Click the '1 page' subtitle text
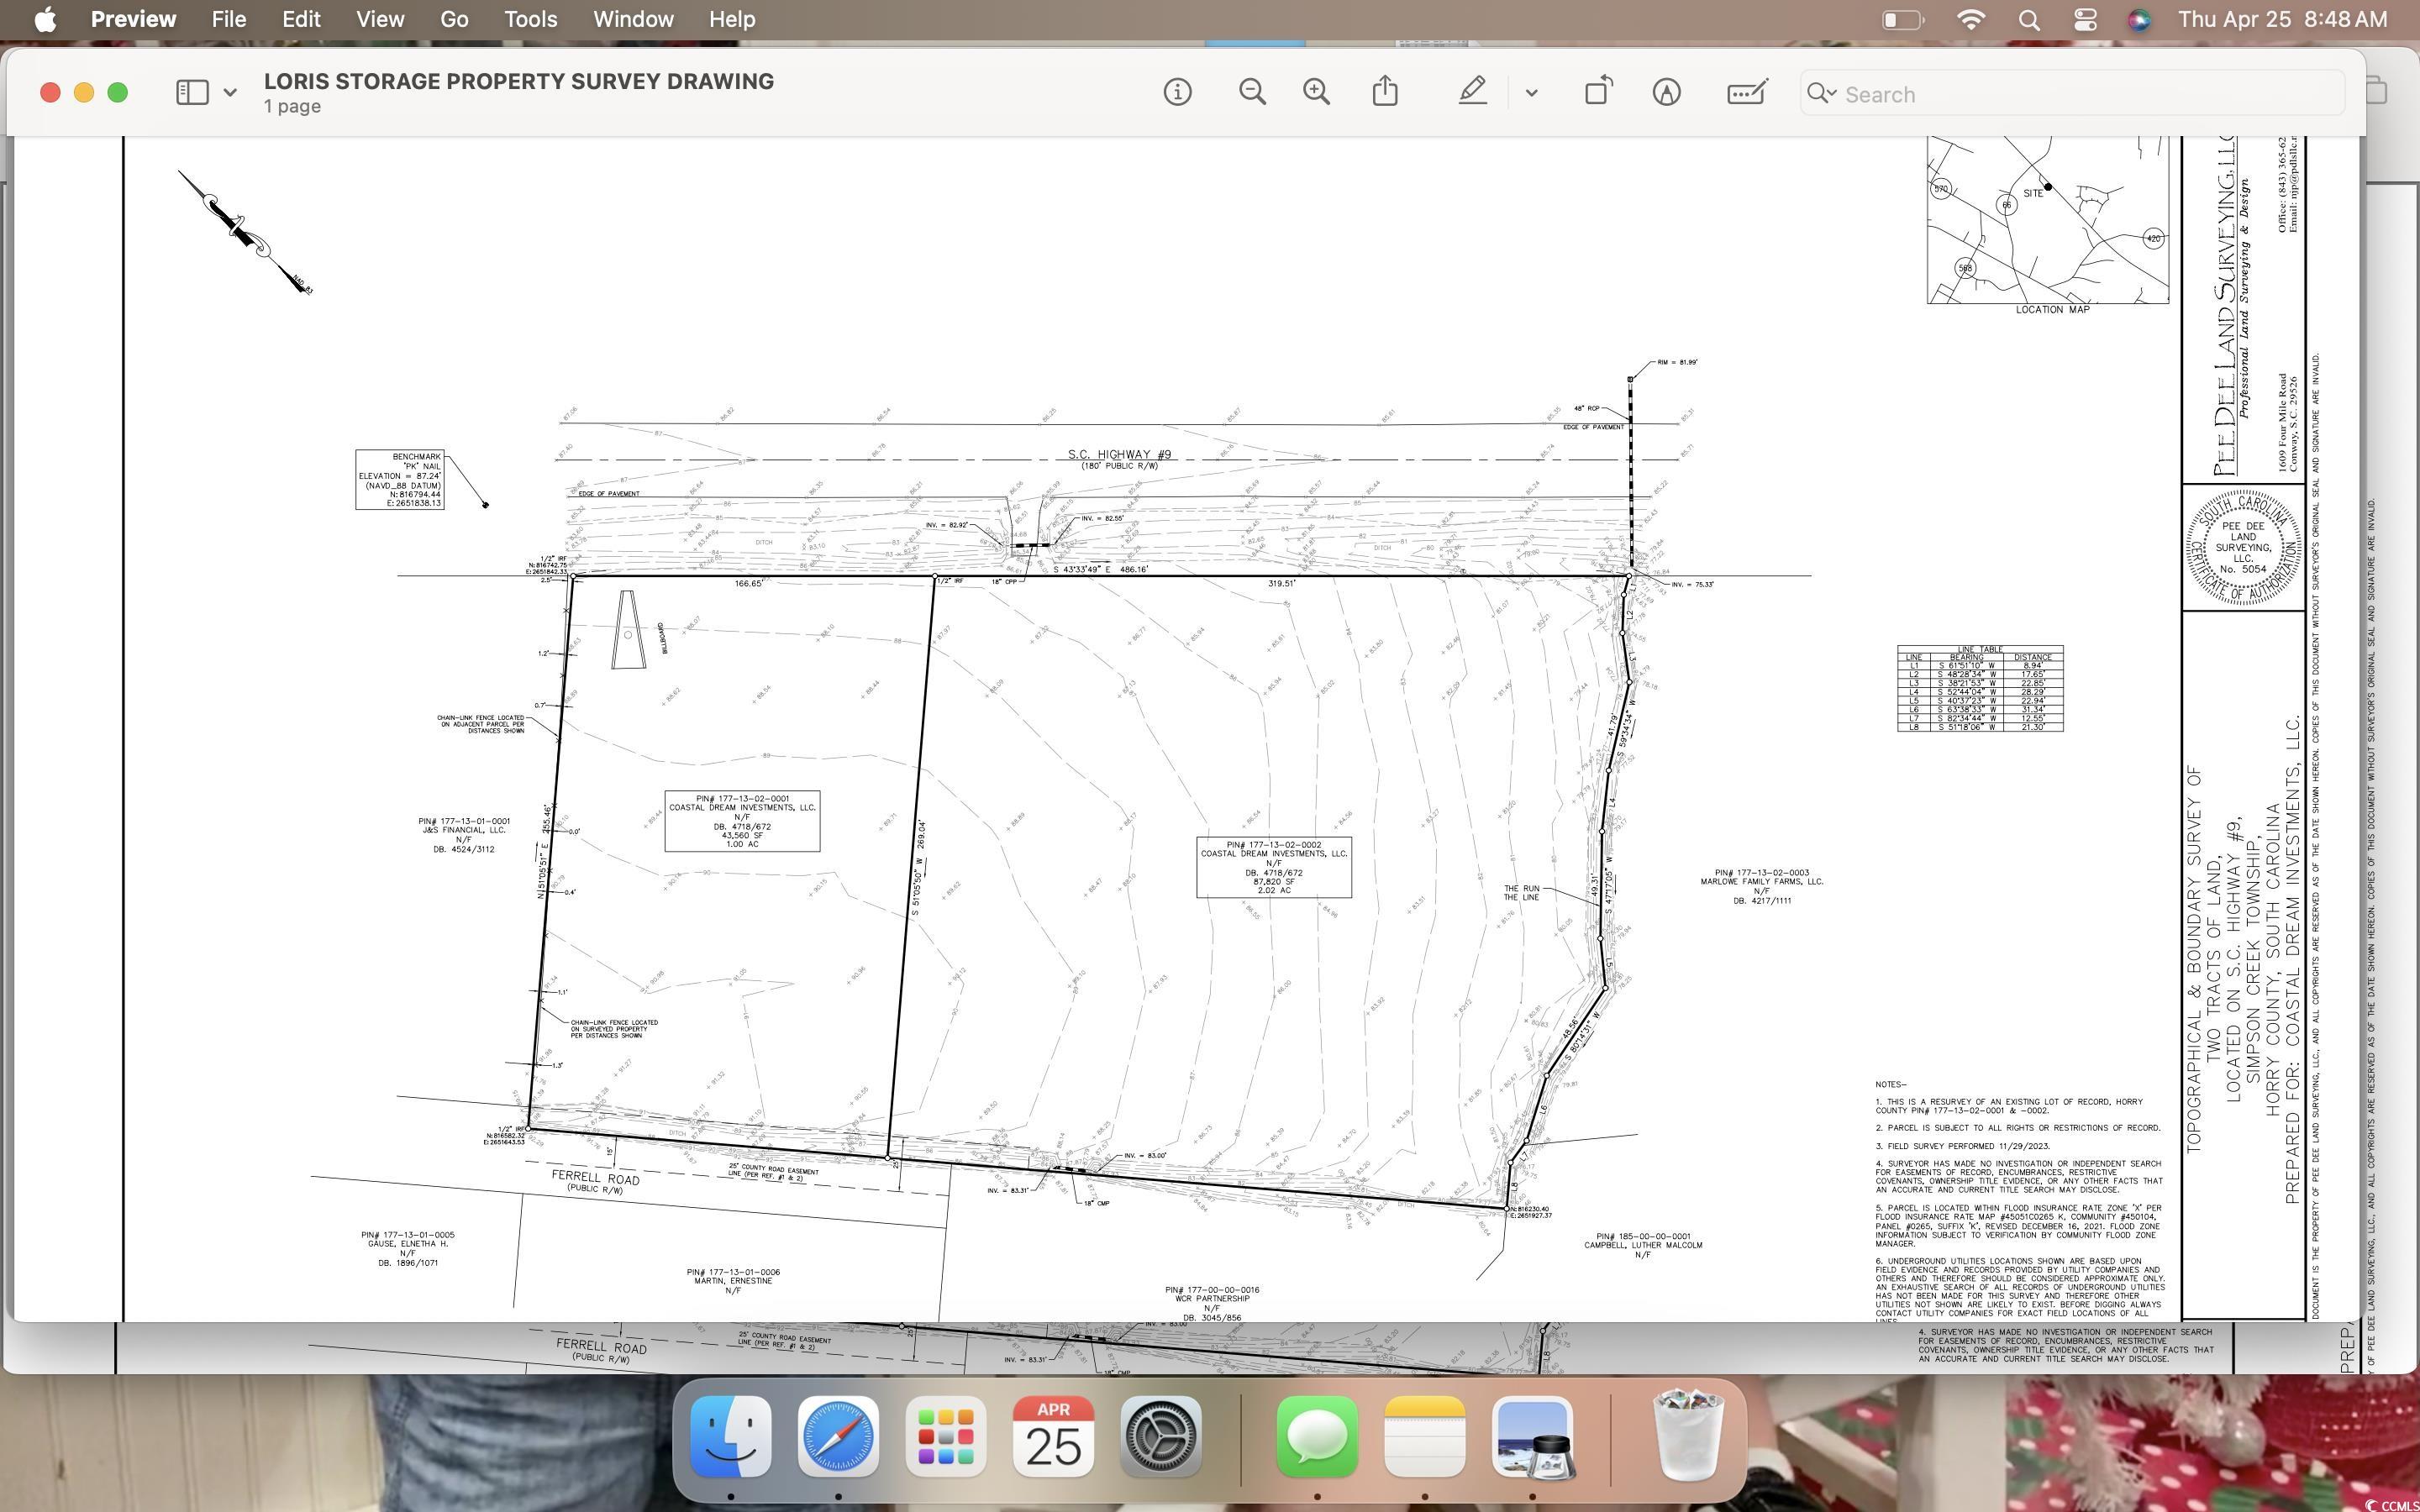This screenshot has height=1512, width=2420. click(292, 106)
